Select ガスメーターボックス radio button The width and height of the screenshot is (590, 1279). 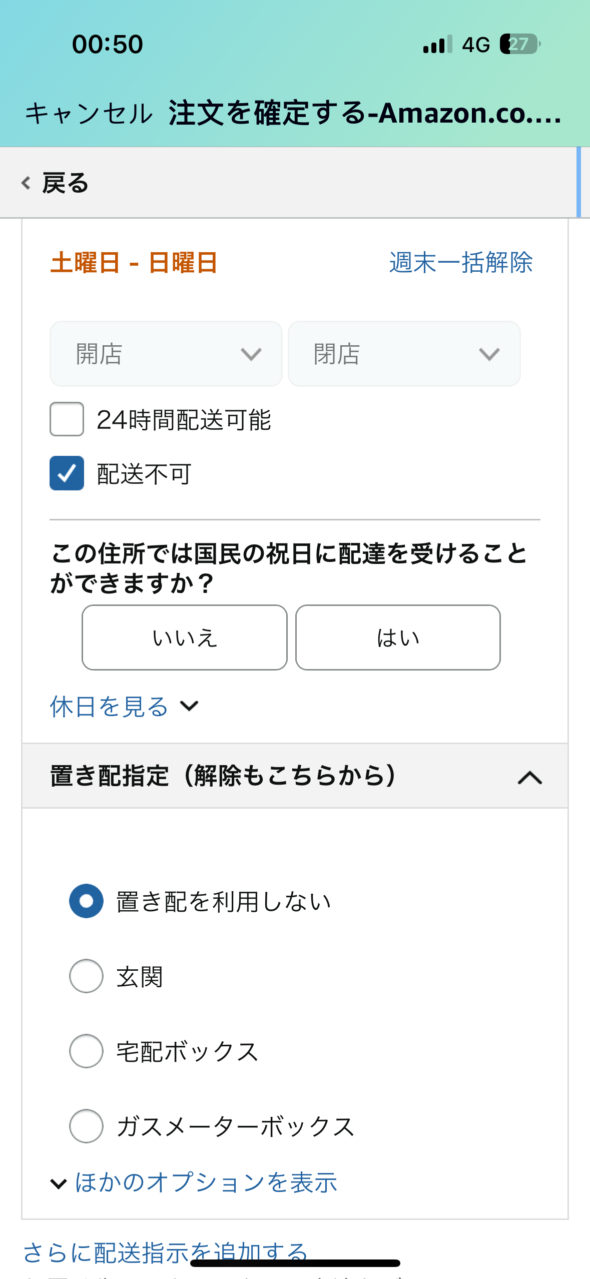tap(86, 1126)
